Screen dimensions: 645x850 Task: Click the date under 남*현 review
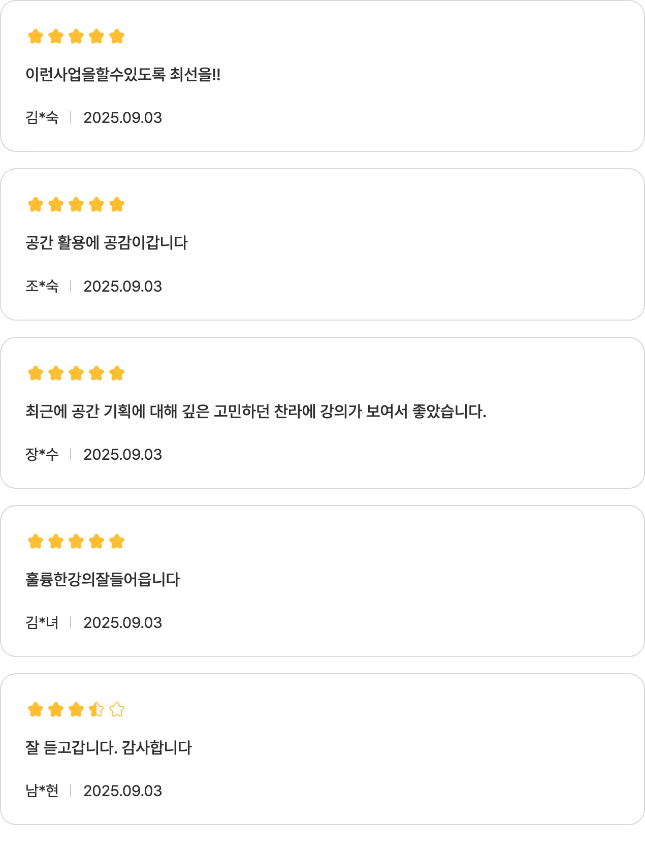[122, 791]
